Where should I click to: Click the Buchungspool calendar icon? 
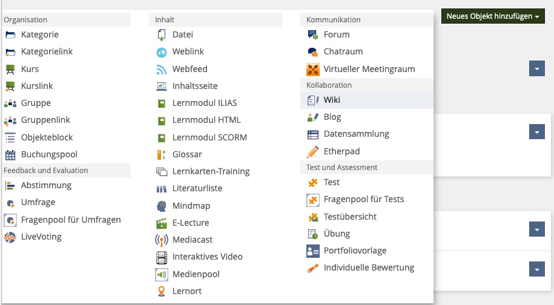10,154
